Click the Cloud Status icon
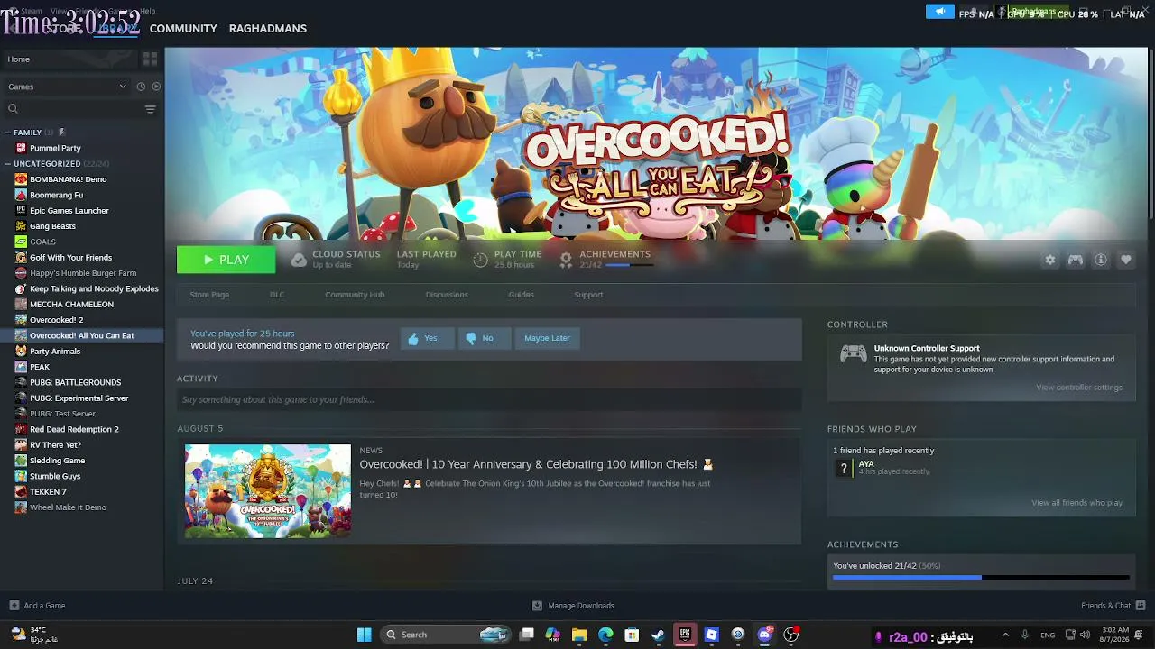This screenshot has width=1155, height=649. coord(299,260)
